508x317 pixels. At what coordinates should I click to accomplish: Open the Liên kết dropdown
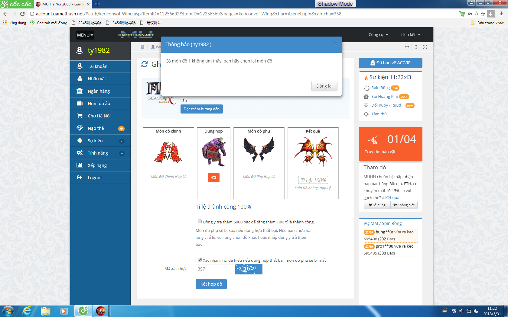pos(411,35)
